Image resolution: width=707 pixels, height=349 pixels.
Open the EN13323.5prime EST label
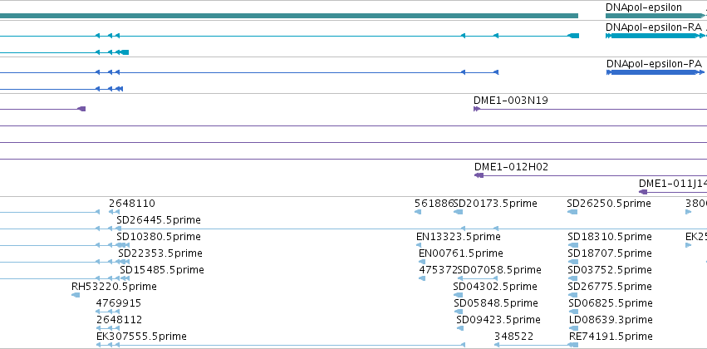pos(458,237)
